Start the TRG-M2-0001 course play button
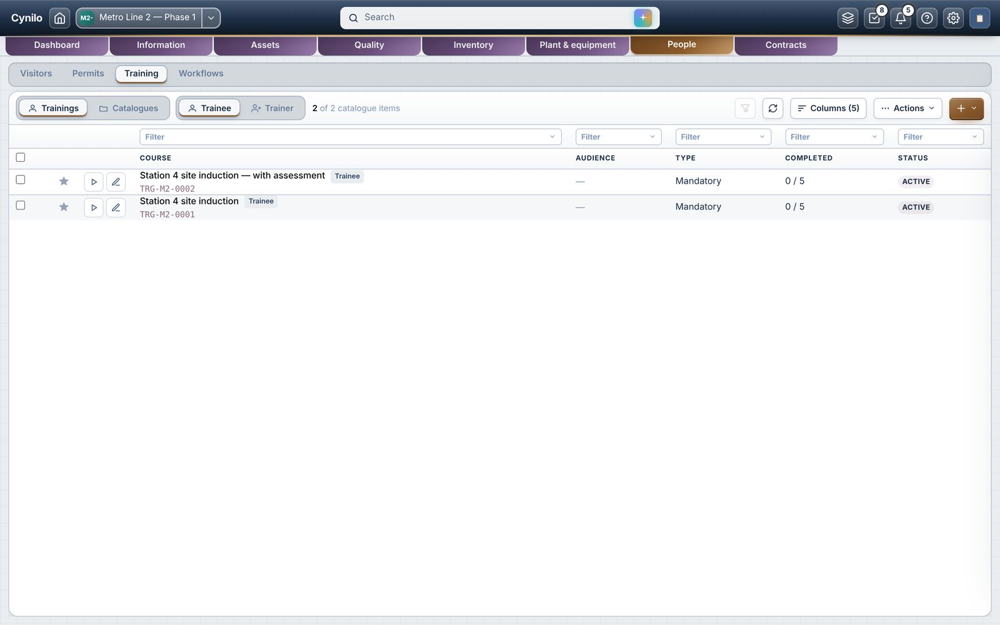This screenshot has width=1000, height=625. pos(94,207)
